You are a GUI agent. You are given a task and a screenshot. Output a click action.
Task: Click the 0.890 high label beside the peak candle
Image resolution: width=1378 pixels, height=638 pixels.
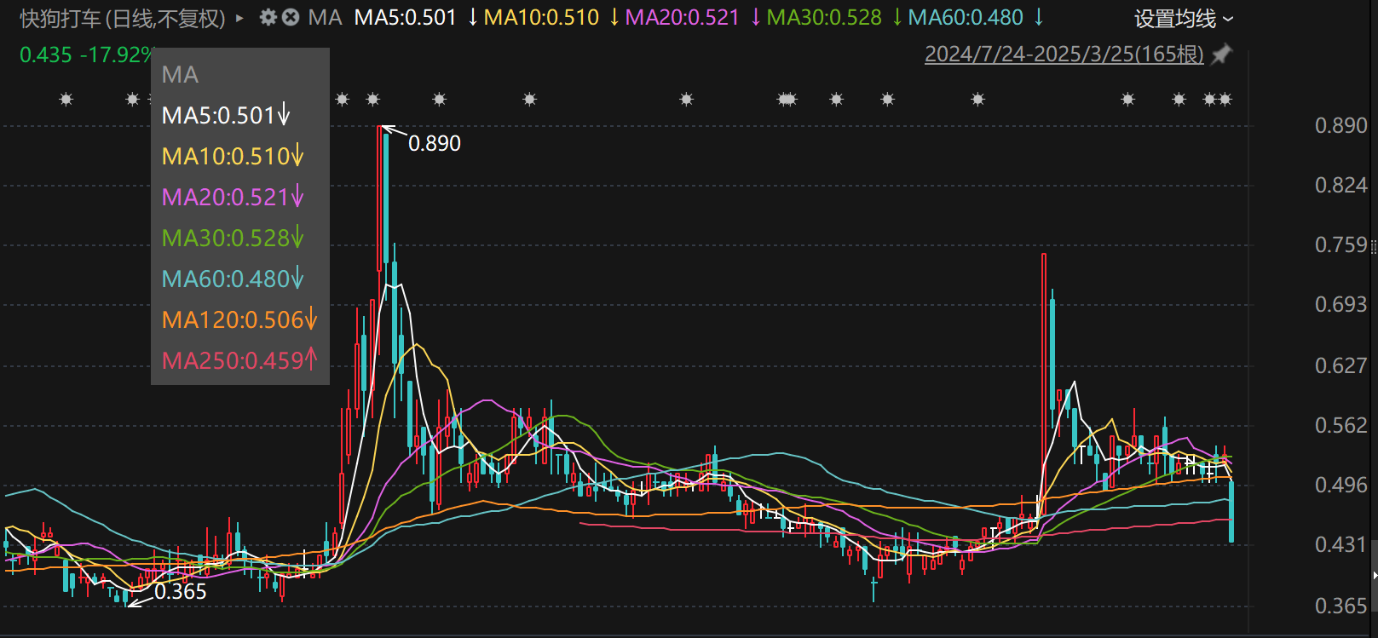tap(435, 143)
